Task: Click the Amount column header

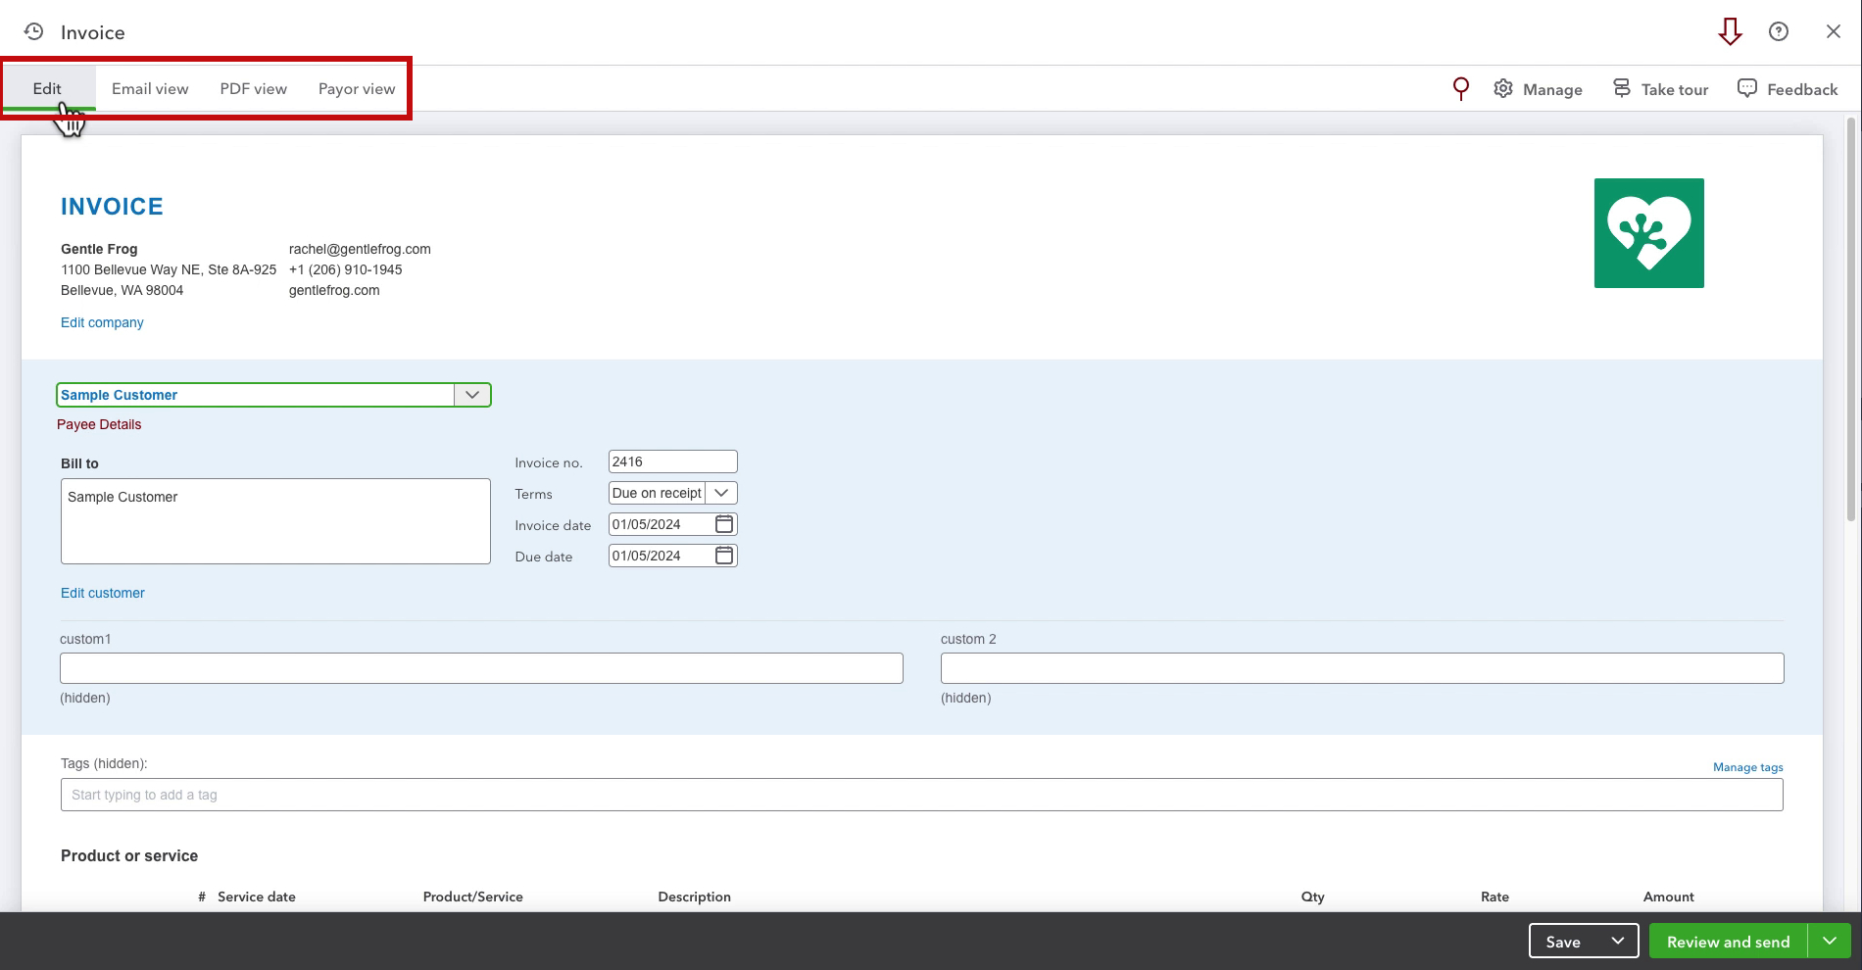Action: tap(1669, 897)
